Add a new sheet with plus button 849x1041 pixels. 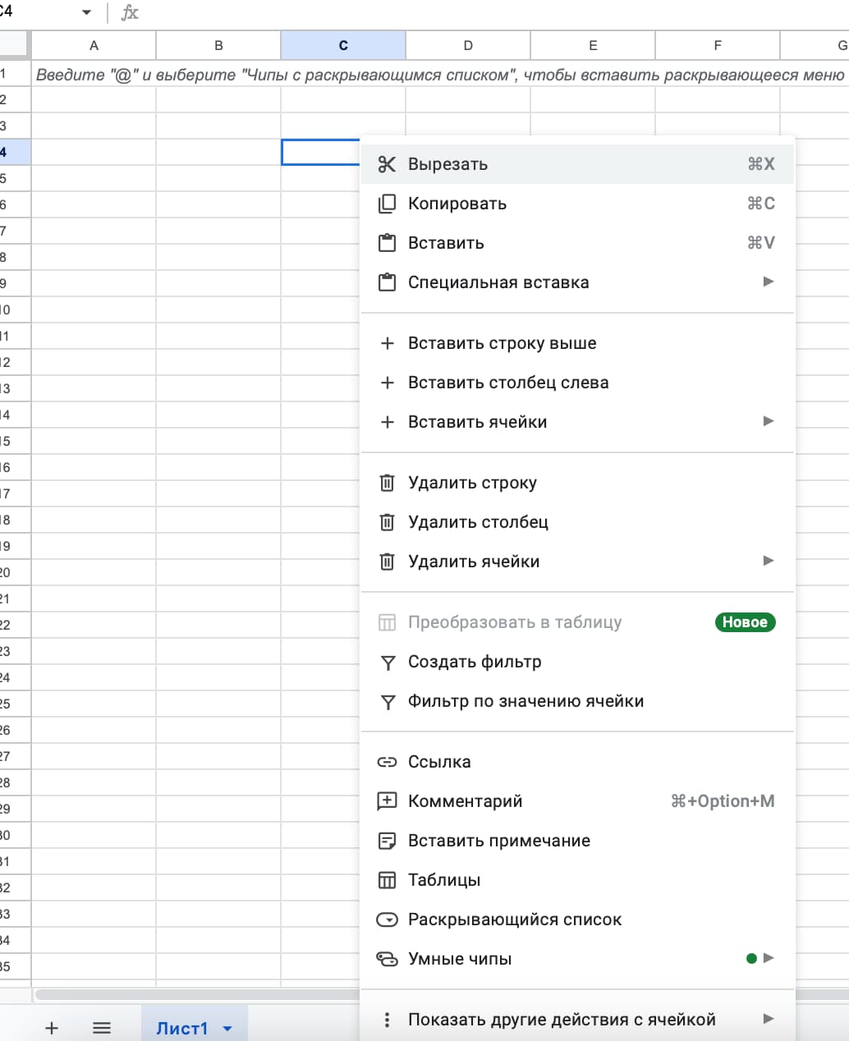51,1028
